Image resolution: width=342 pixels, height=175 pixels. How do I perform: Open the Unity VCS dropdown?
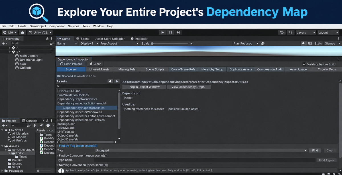click(x=39, y=32)
